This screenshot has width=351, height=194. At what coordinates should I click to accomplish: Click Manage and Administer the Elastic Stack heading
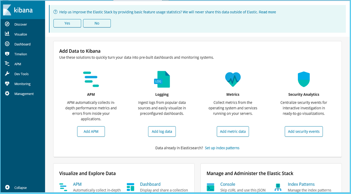click(x=250, y=173)
